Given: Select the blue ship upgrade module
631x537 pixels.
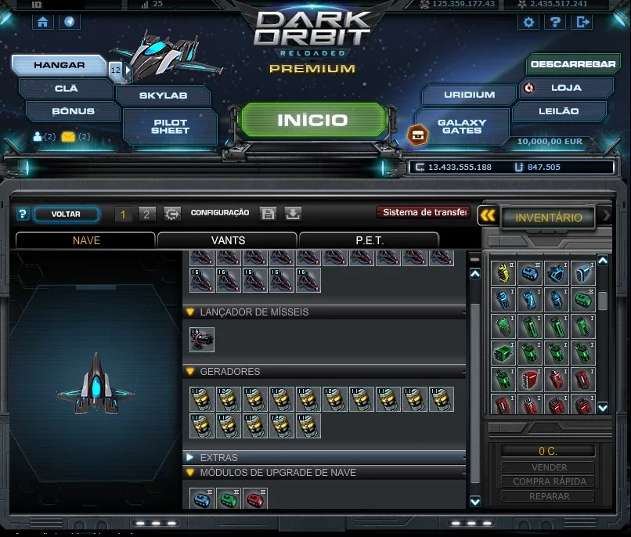Looking at the screenshot, I should point(202,499).
